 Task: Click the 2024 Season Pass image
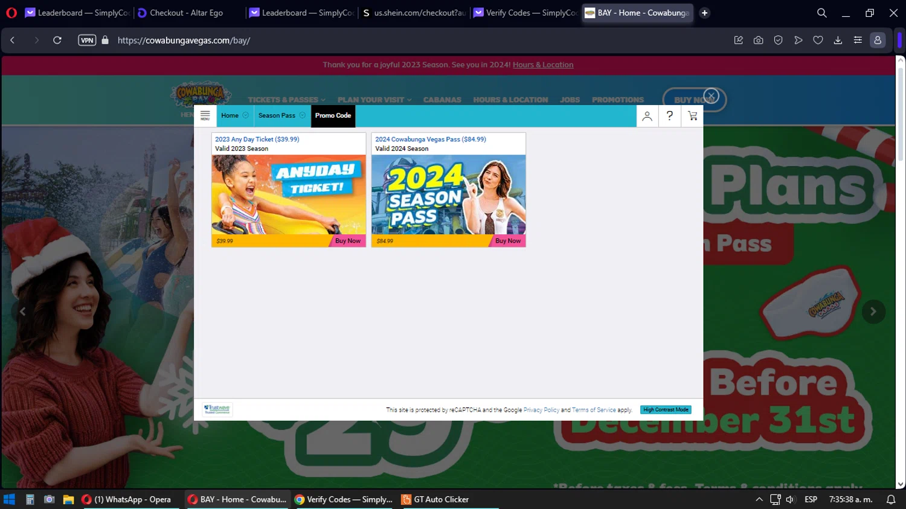(448, 194)
